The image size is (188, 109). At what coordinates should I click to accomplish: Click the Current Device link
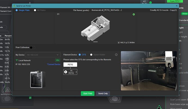coord(54,64)
